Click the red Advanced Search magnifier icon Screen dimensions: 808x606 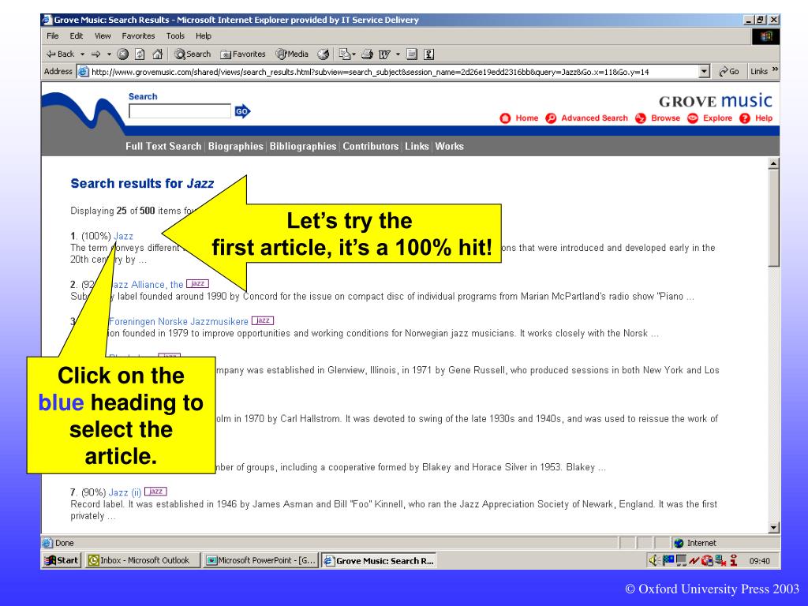(x=551, y=118)
